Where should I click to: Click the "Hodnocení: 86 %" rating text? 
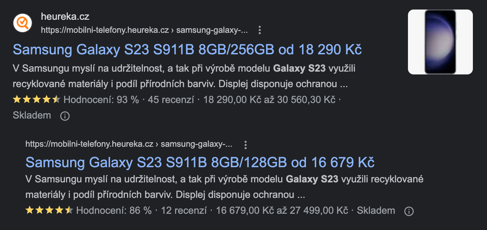point(114,211)
